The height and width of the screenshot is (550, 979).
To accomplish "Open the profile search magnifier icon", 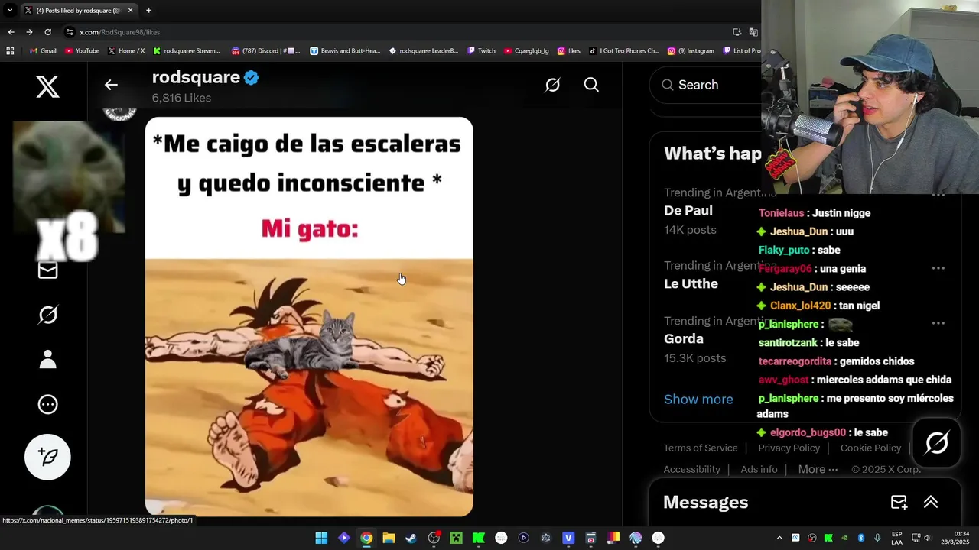I will tap(591, 85).
